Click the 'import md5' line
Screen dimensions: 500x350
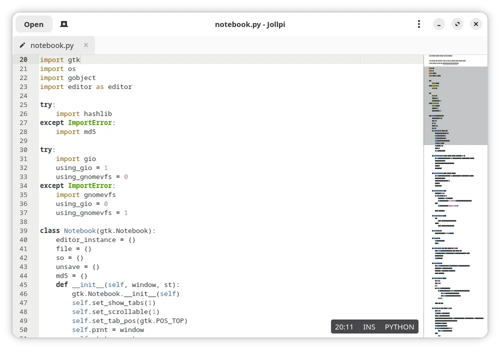click(76, 131)
